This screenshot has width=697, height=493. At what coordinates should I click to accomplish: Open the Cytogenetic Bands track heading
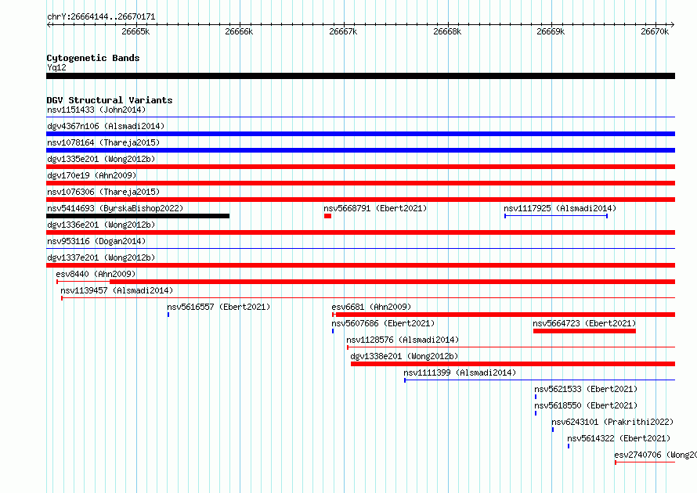pyautogui.click(x=93, y=58)
